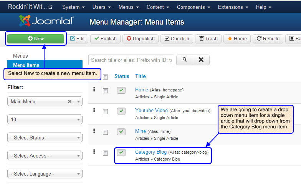The image size is (301, 184).
Task: Click the Edit toolbar button
Action: [78, 38]
